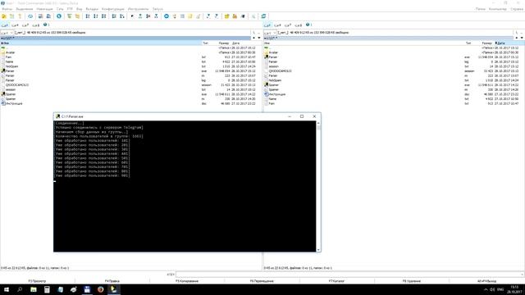Sort the left panel by Размер column

224,43
